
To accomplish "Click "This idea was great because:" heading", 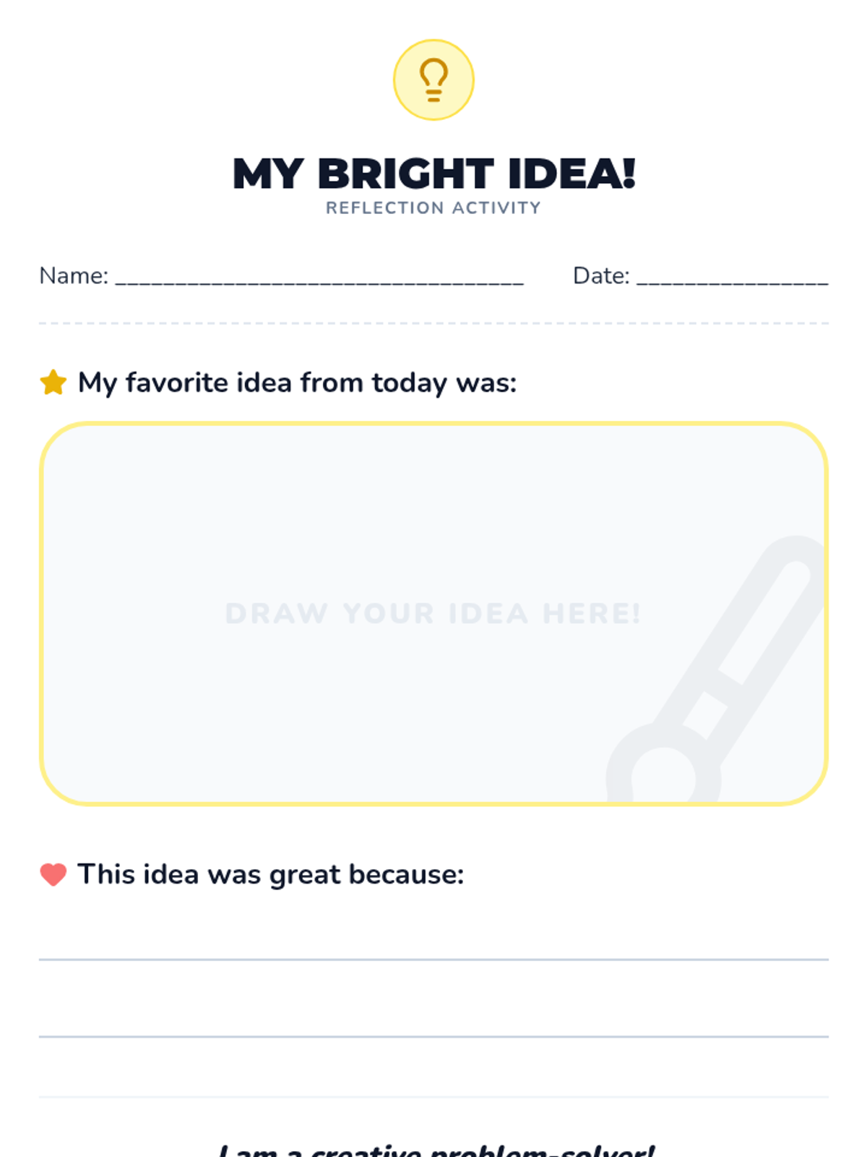I will point(270,874).
